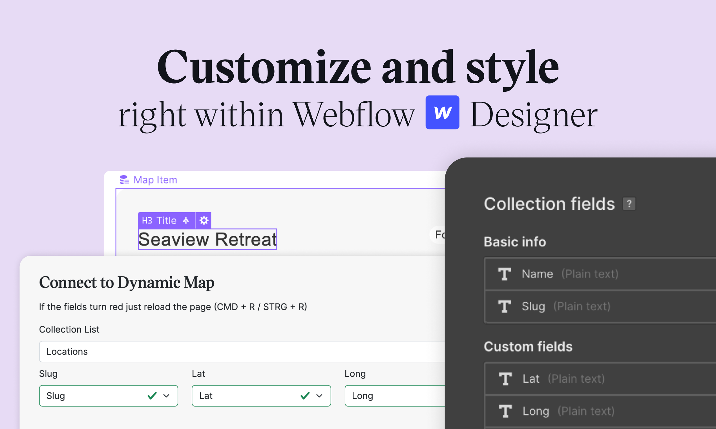Click the Title element label
The width and height of the screenshot is (716, 429).
166,220
